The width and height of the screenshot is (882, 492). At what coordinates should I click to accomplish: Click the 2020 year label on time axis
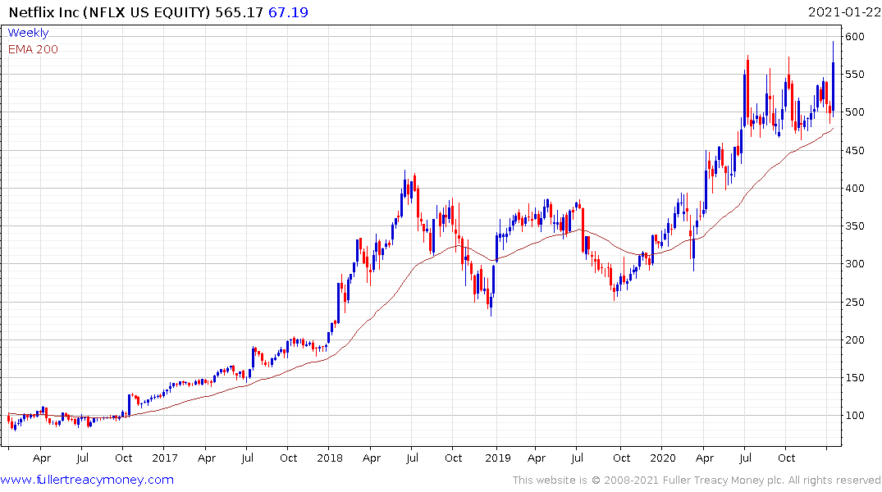coord(663,458)
